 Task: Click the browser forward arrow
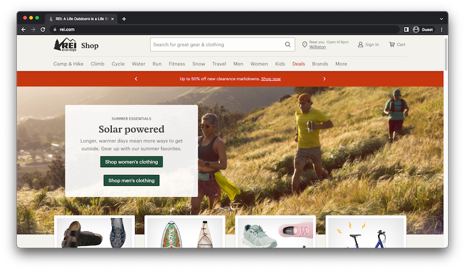coord(33,29)
